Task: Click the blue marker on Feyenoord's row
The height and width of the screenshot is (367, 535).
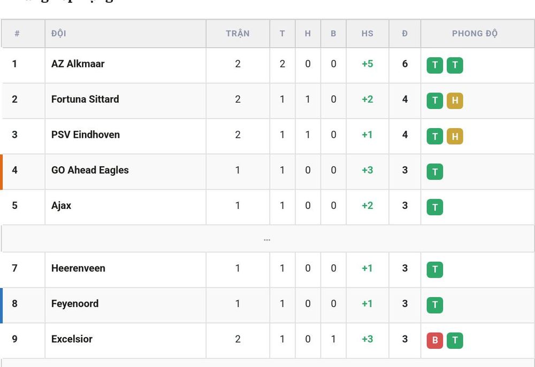Action: (x=2, y=306)
